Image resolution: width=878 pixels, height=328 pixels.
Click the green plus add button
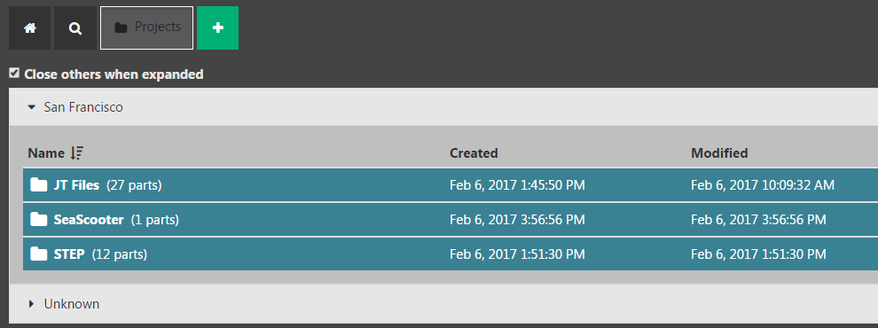click(x=218, y=28)
